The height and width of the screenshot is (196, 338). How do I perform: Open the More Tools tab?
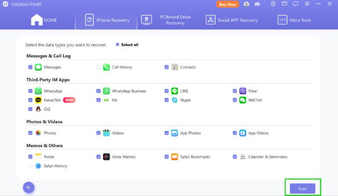[294, 20]
